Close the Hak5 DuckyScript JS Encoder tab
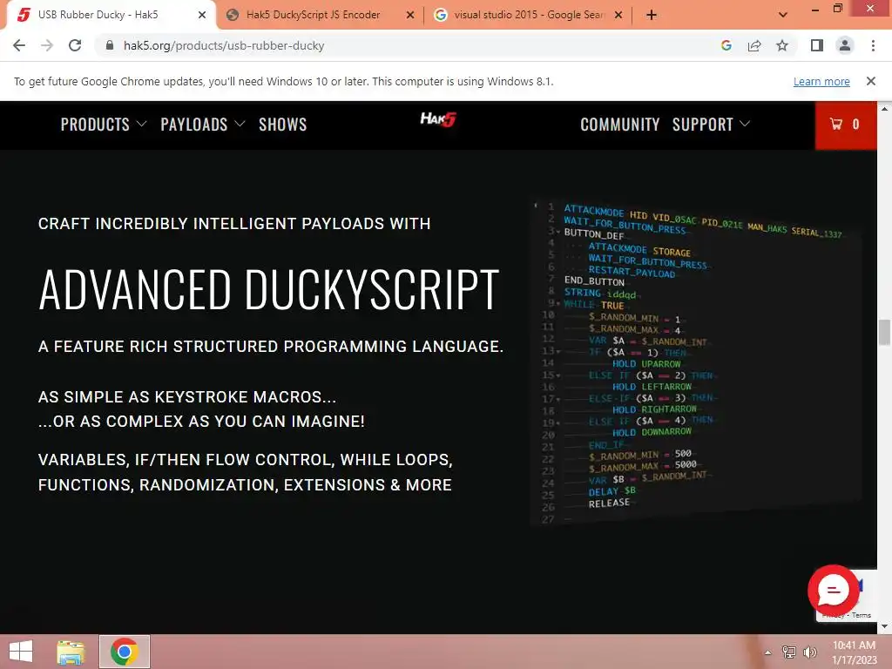The height and width of the screenshot is (669, 892). pyautogui.click(x=410, y=16)
